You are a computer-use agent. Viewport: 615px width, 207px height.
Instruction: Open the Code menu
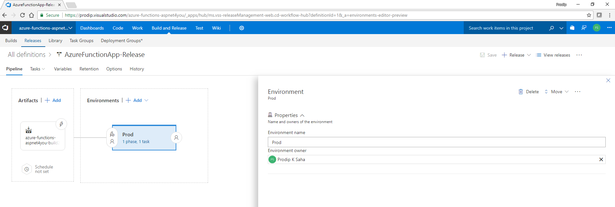(x=118, y=28)
